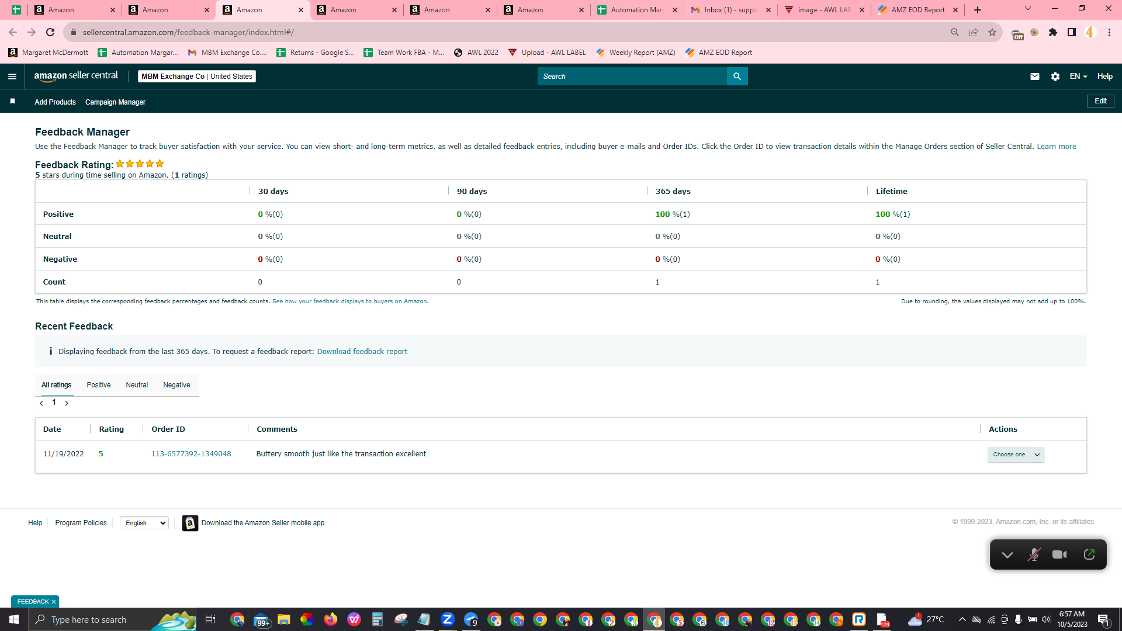This screenshot has width=1122, height=631.
Task: Click the search magnifier button
Action: point(737,77)
